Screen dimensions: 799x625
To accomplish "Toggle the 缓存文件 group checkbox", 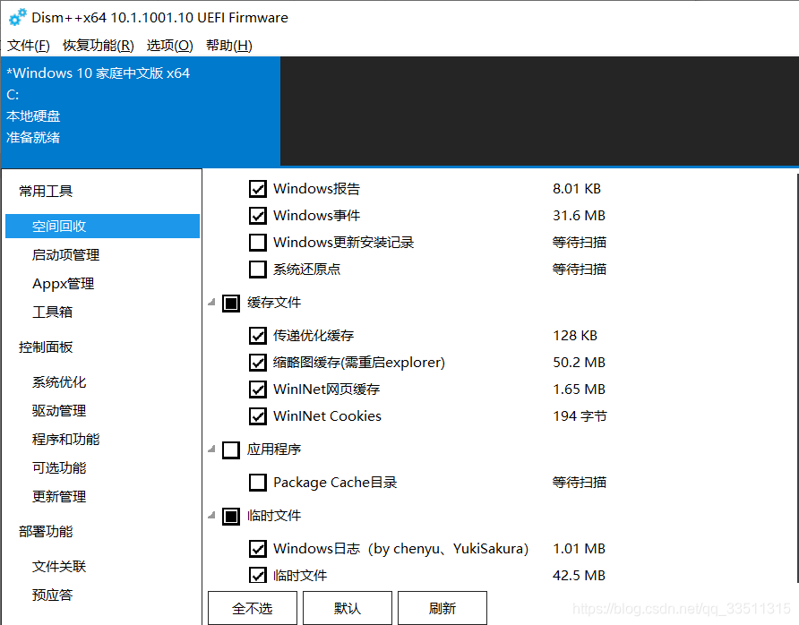I will point(231,303).
